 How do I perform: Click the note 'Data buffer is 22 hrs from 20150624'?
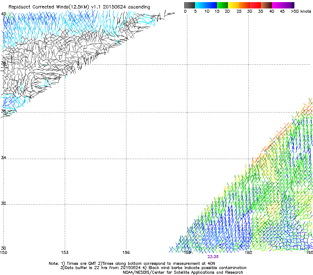coord(103,268)
